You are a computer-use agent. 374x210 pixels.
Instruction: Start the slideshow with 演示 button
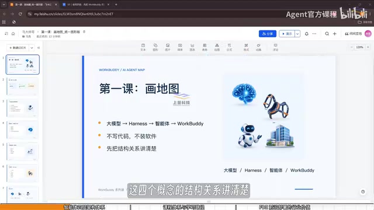(287, 34)
